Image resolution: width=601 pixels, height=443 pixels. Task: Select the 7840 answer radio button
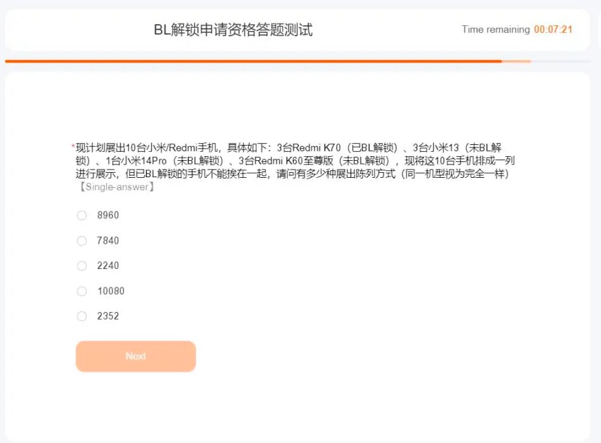coord(82,240)
